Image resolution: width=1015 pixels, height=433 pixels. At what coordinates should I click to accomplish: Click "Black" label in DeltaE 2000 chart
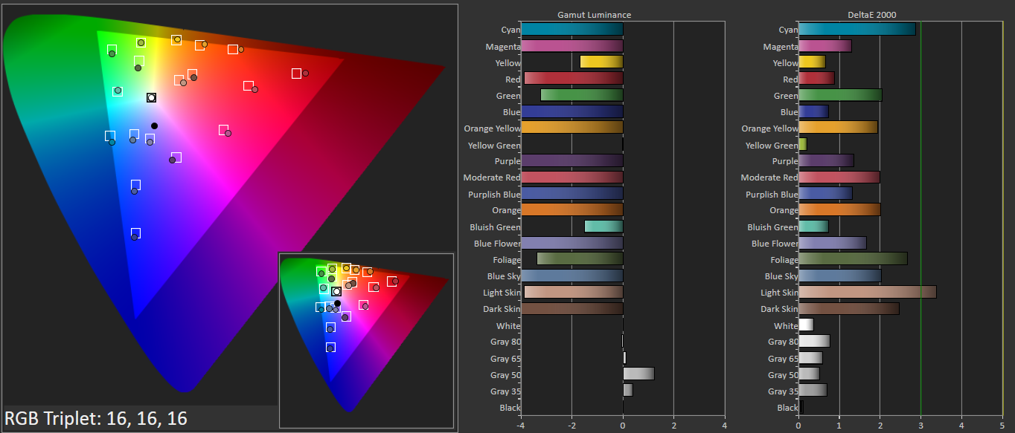pyautogui.click(x=787, y=408)
